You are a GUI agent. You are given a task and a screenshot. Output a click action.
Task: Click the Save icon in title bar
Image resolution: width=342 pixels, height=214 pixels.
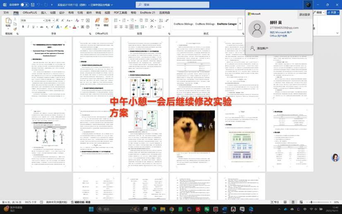pos(33,5)
